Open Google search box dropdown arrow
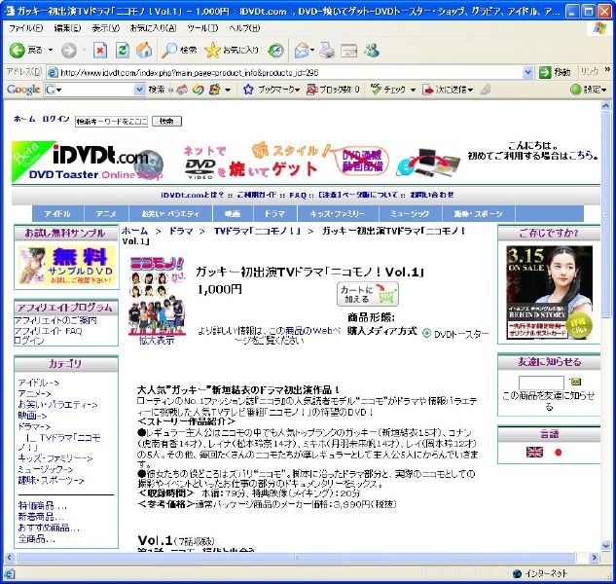Screen dimensions: 616x584 click(x=139, y=90)
